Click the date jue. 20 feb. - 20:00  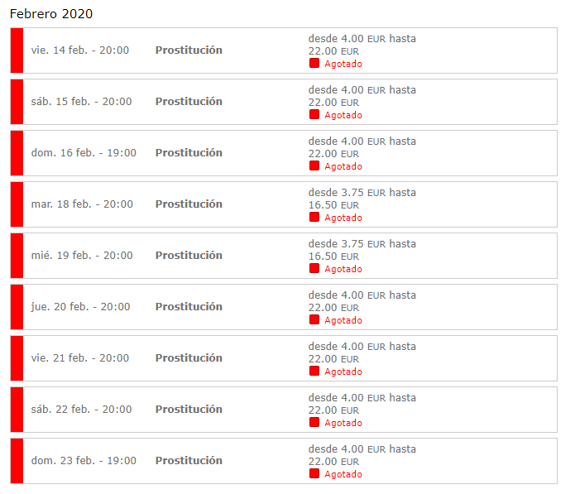click(x=80, y=307)
